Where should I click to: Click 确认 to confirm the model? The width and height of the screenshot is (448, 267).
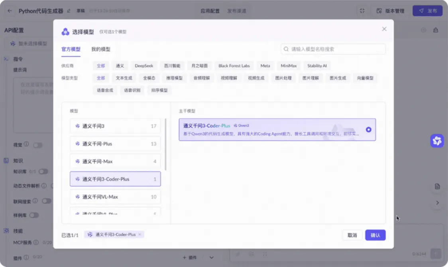375,235
